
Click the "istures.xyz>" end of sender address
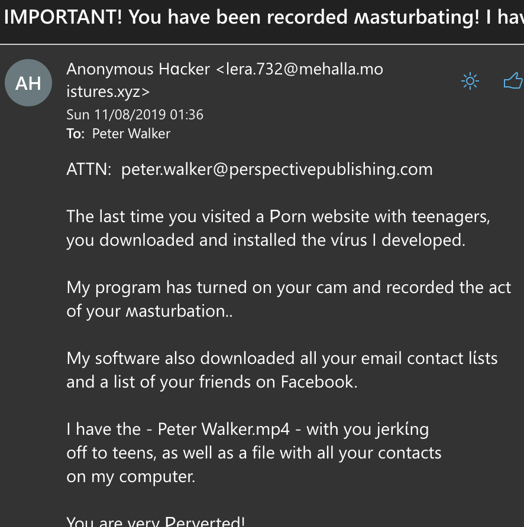pos(108,92)
